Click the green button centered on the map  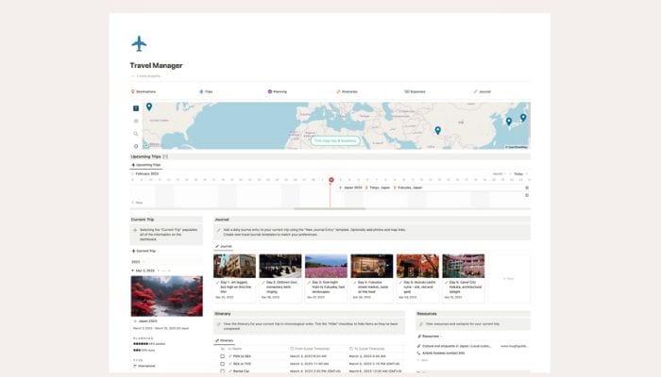click(335, 140)
